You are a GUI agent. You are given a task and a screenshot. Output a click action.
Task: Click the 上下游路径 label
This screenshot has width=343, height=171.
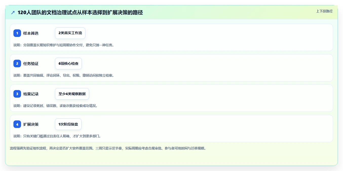(324, 11)
